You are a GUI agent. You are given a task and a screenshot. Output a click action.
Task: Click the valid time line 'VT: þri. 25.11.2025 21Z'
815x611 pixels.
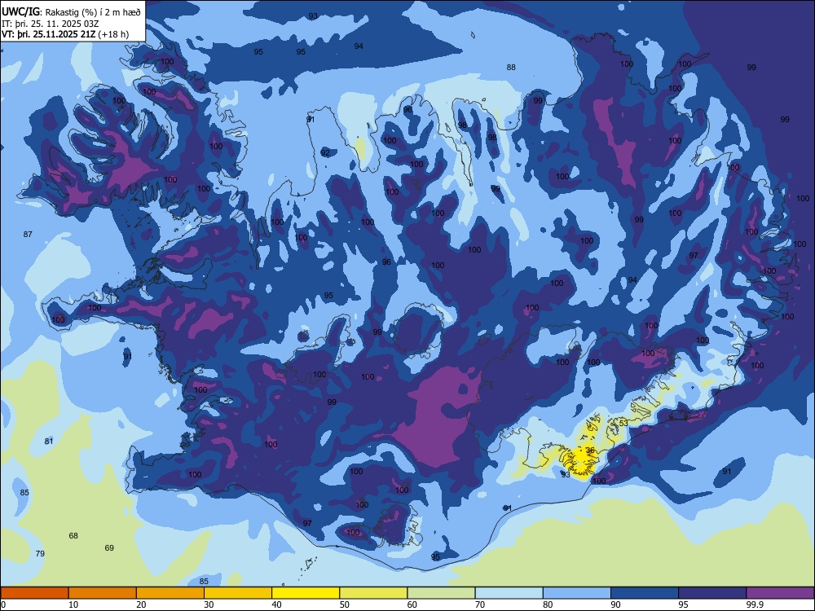click(48, 34)
